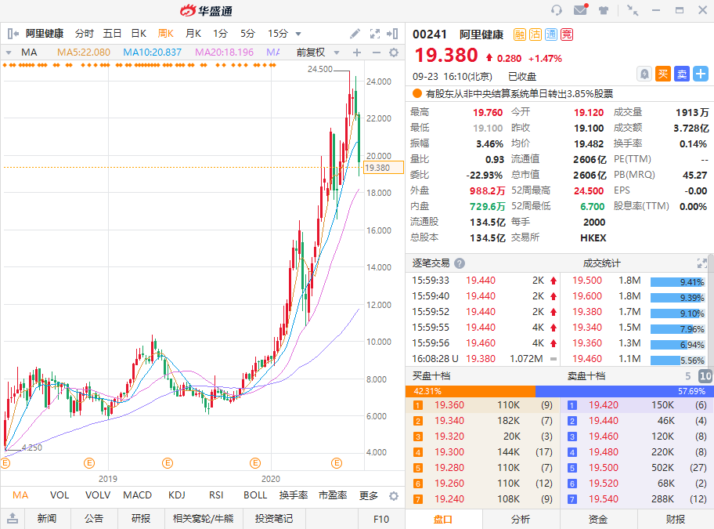Click the blue Sell button
This screenshot has width=714, height=529.
pyautogui.click(x=682, y=74)
